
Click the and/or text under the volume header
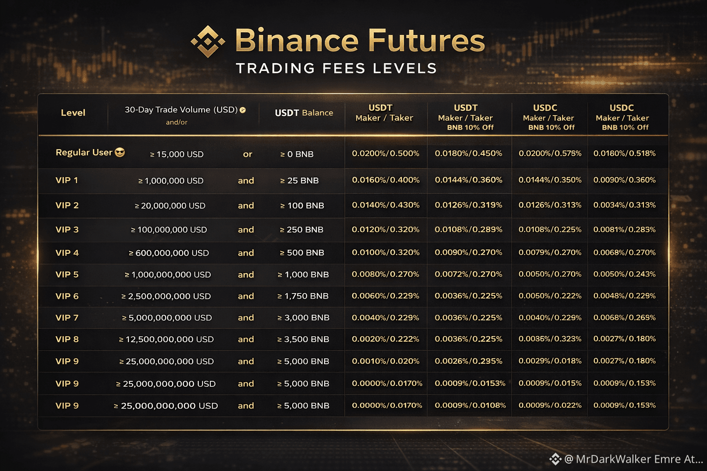177,122
